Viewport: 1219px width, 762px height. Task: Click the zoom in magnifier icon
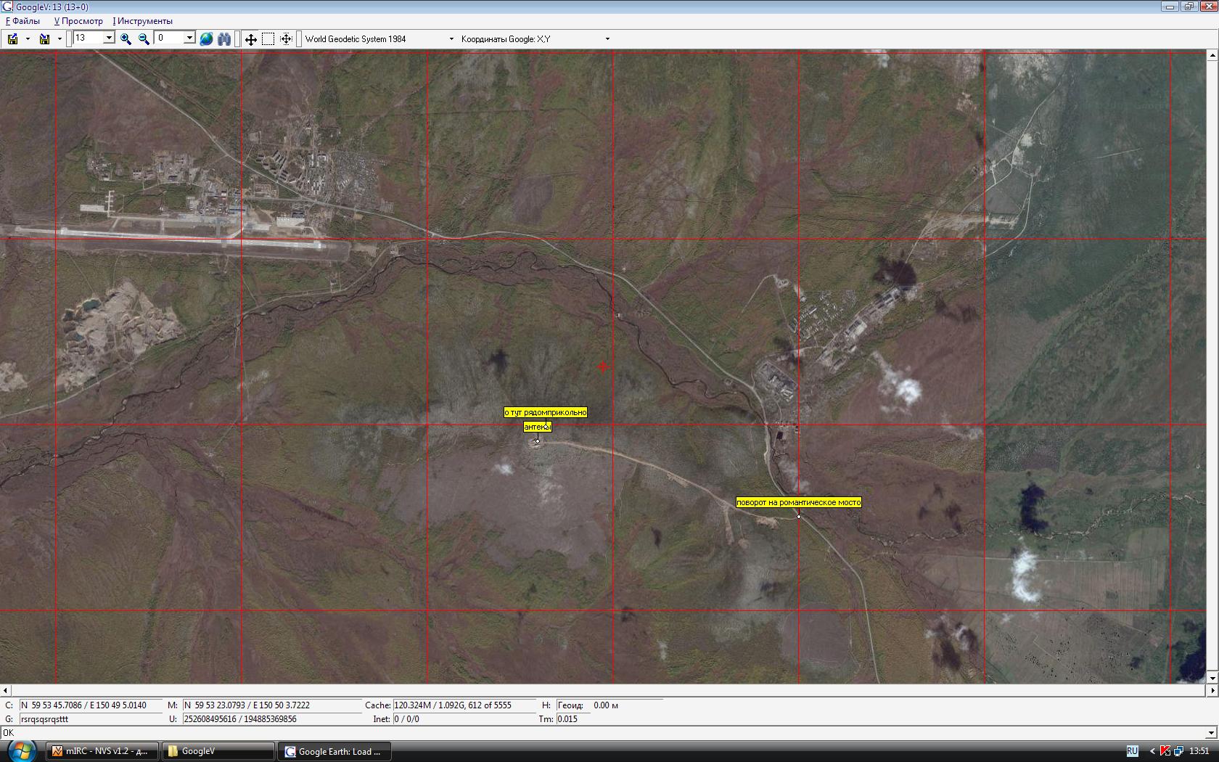(x=126, y=39)
